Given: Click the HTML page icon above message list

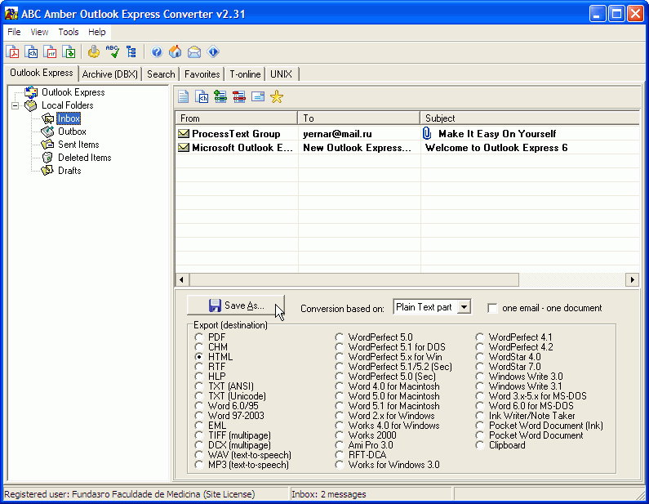Looking at the screenshot, I should (x=202, y=97).
